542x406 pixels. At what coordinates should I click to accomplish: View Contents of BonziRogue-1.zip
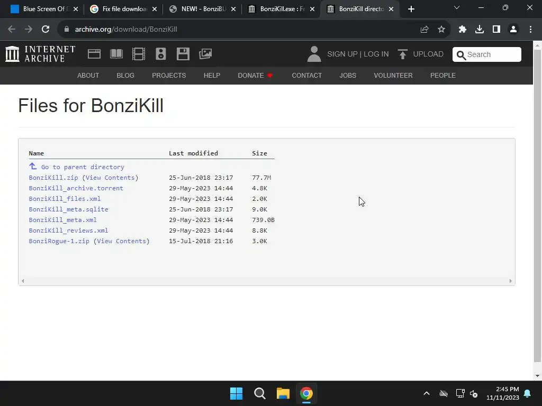[122, 241]
